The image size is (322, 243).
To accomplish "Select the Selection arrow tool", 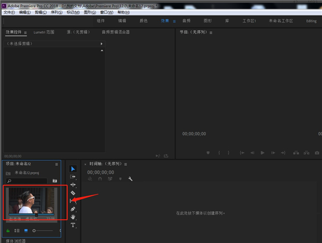I will tap(73, 169).
